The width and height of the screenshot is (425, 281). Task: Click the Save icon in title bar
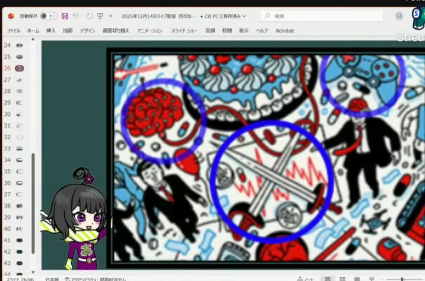pyautogui.click(x=65, y=16)
